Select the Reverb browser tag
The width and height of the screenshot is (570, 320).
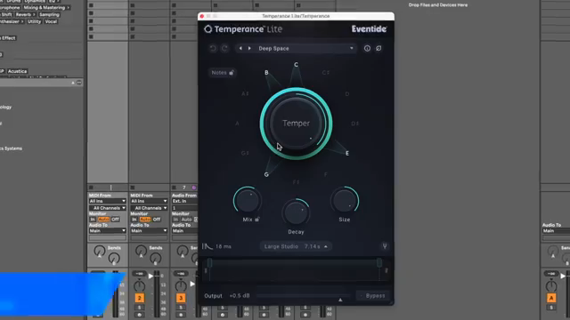(25, 14)
